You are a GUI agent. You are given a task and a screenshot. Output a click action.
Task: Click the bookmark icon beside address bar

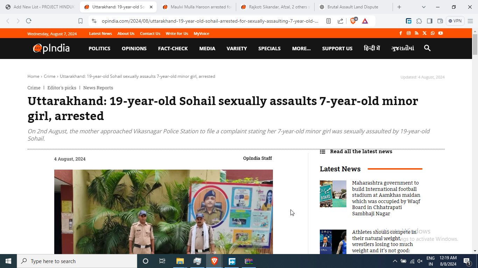coord(80,21)
